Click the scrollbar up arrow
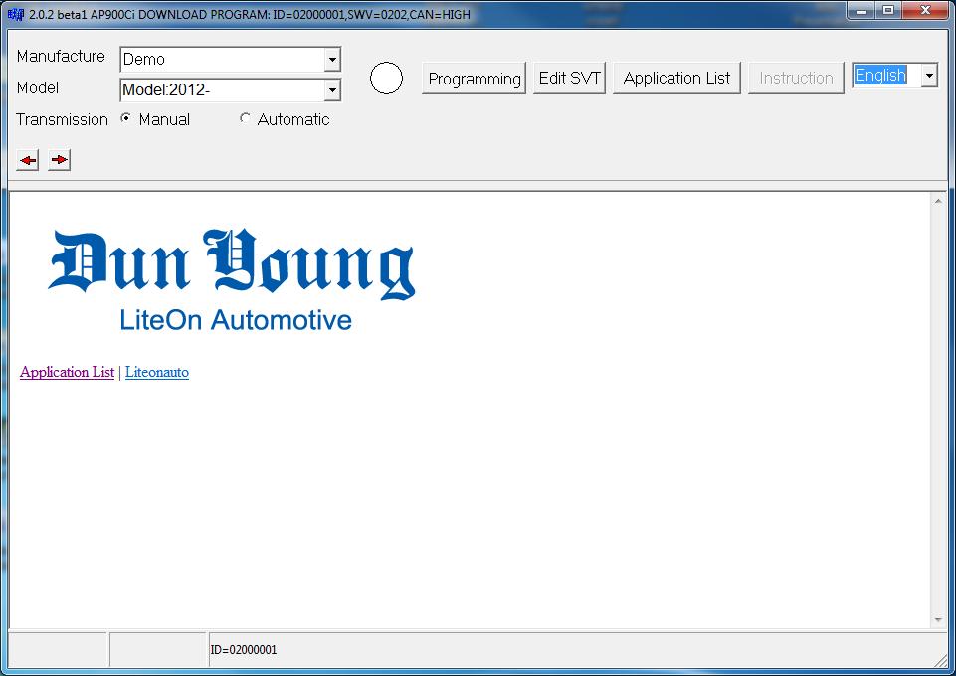The image size is (956, 676). point(938,201)
